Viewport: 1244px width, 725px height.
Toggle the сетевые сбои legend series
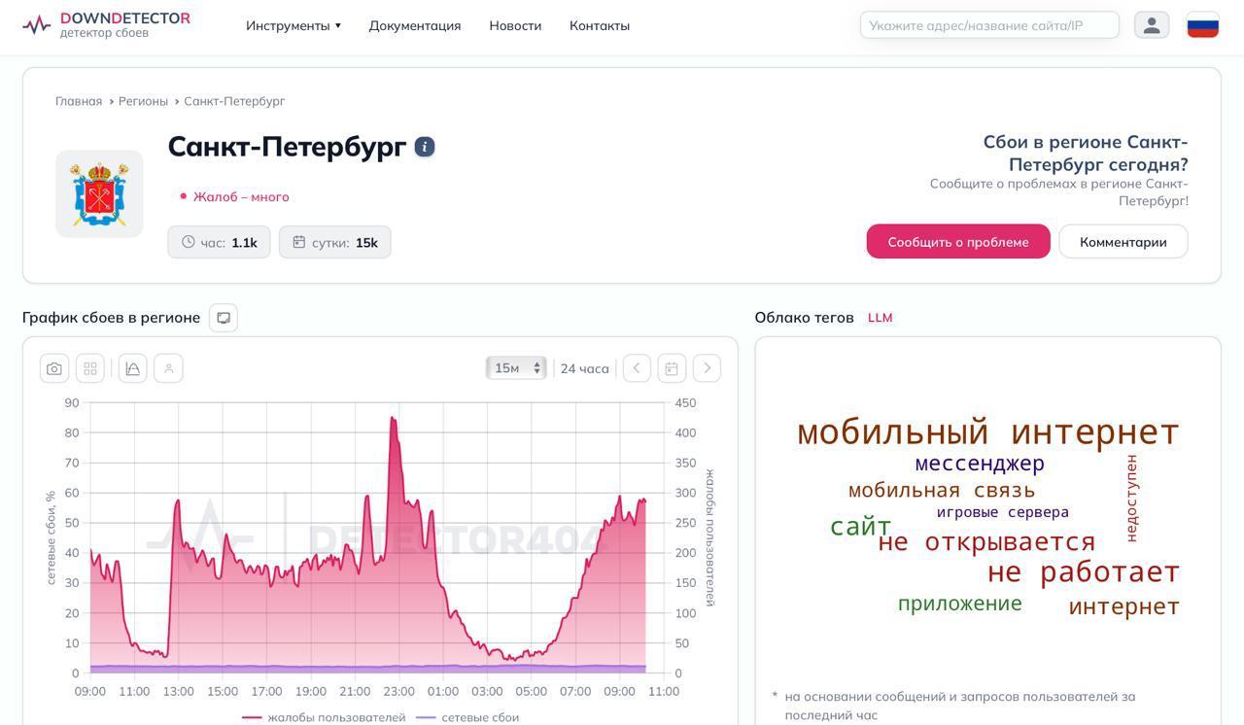pyautogui.click(x=468, y=717)
